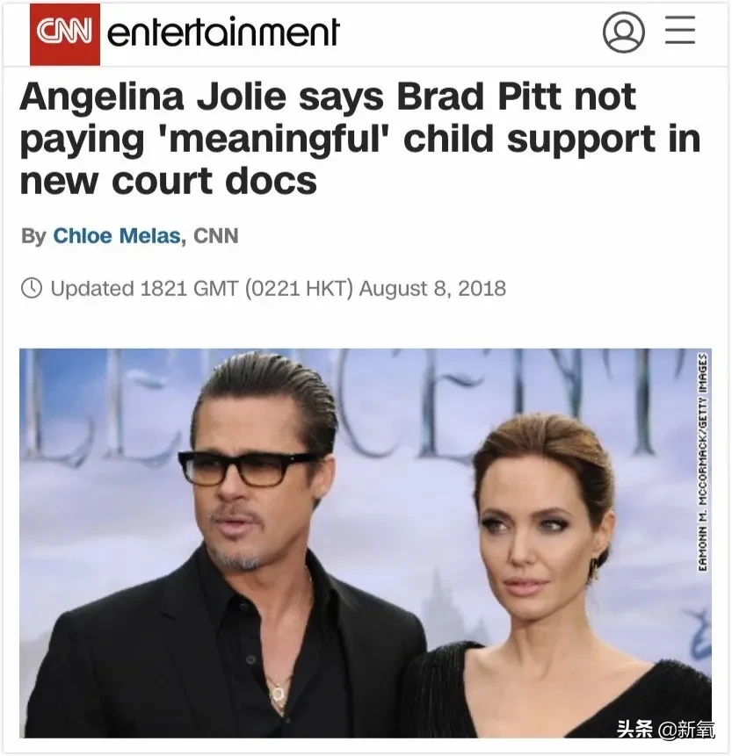This screenshot has width=732, height=756.
Task: Click the CNN text after the byline
Action: point(215,236)
